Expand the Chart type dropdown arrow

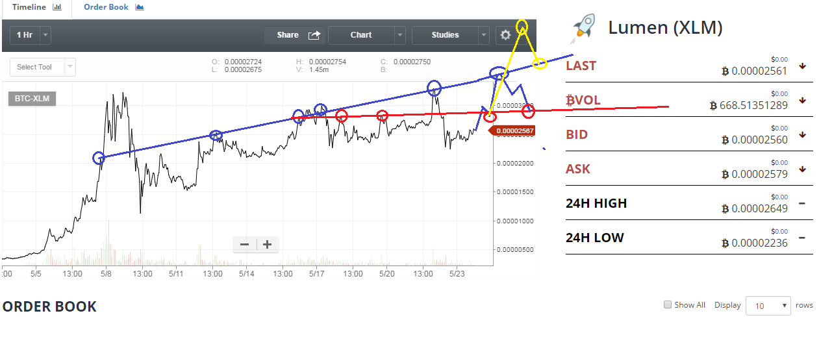tap(400, 35)
